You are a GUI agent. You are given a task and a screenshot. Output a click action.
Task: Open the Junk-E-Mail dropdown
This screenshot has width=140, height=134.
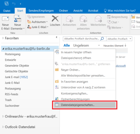point(38,27)
